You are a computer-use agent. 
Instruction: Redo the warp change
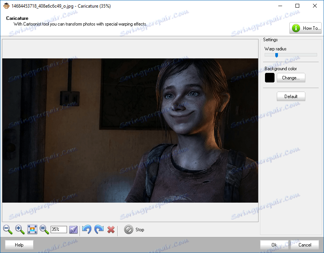[x=99, y=229]
